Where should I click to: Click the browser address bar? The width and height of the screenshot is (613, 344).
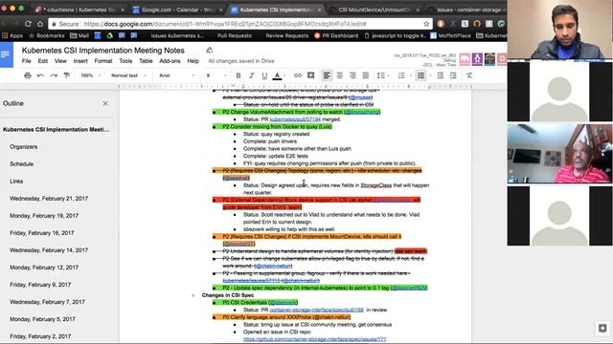pyautogui.click(x=240, y=24)
